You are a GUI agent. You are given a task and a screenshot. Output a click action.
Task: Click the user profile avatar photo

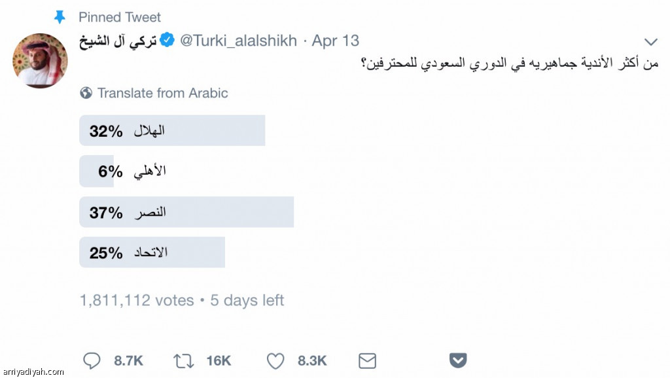[x=40, y=60]
